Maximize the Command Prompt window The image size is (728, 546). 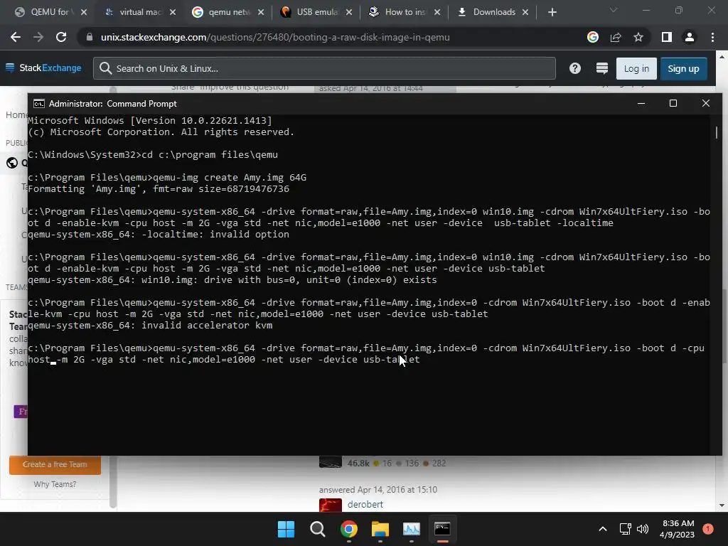pyautogui.click(x=673, y=103)
